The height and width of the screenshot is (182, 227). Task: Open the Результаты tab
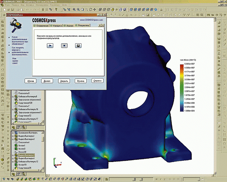[x=82, y=25]
